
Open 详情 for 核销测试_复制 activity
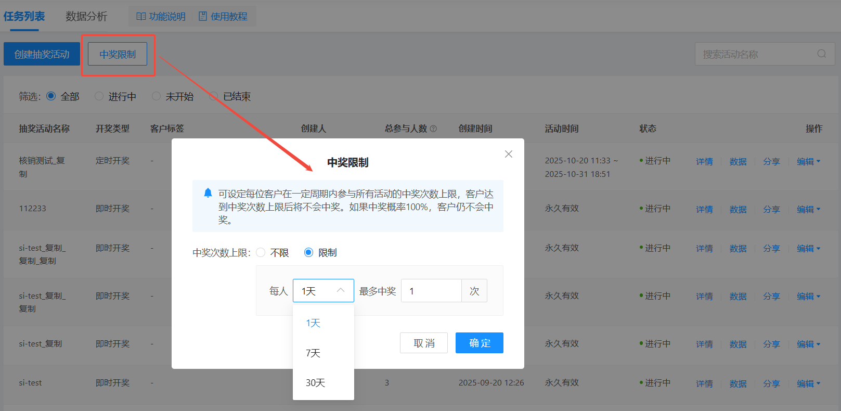[704, 162]
